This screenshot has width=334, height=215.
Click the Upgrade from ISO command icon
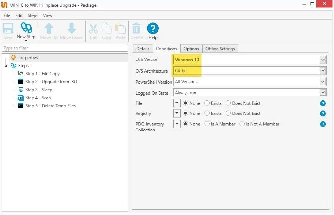tap(21, 82)
